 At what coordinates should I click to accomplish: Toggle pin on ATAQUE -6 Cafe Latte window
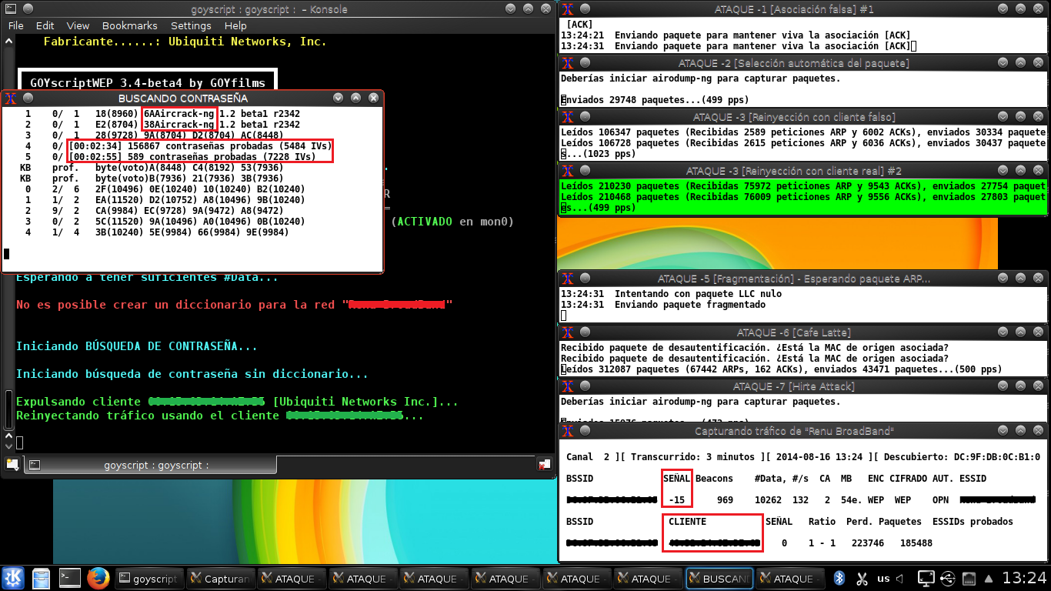tap(585, 332)
